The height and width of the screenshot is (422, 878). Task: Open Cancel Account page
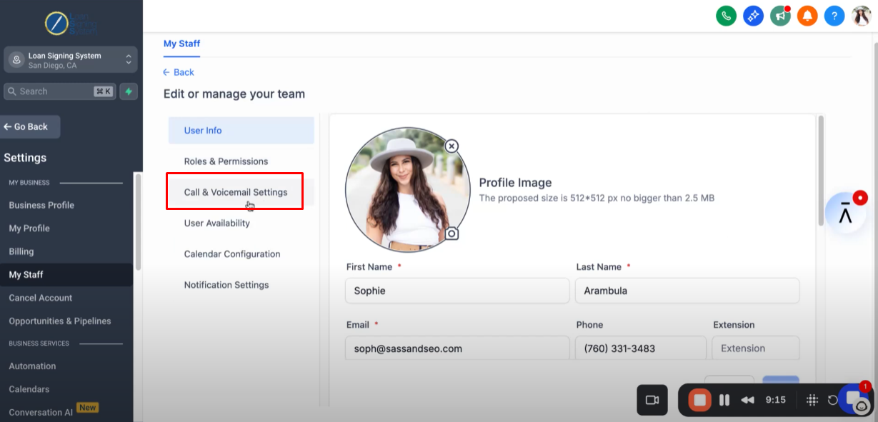(41, 298)
